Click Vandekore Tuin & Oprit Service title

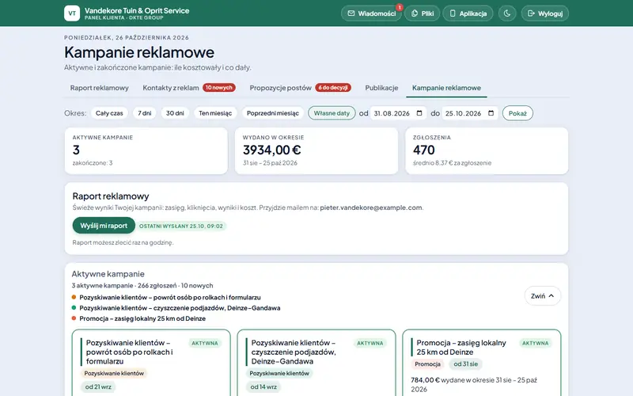tap(137, 10)
